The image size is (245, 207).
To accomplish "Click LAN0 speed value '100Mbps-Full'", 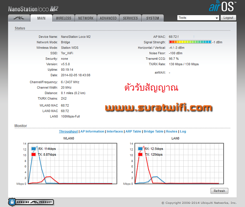I will (x=70, y=117).
